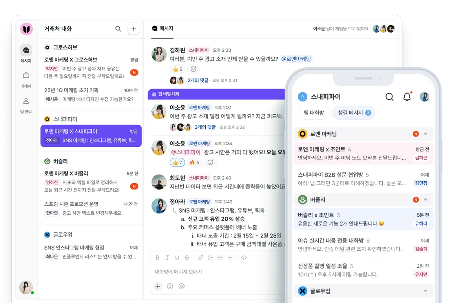Click the 스내피파이 workspace logo on the phone
The image size is (460, 303).
(303, 97)
